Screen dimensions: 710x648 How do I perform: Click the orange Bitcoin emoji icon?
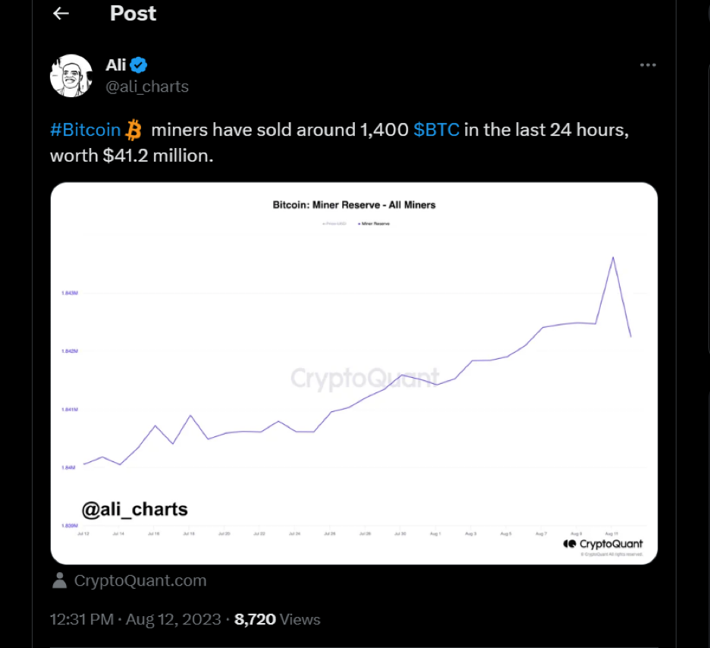134,130
